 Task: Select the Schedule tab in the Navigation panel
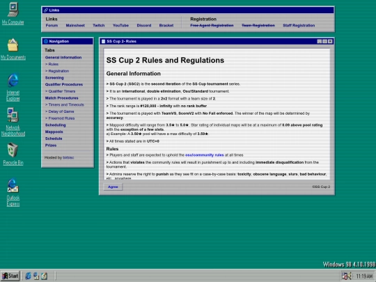[54, 139]
